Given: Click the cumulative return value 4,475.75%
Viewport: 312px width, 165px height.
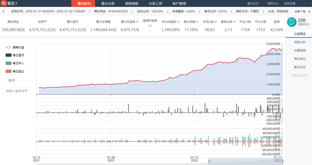Looking at the screenshot, I should point(130,30).
